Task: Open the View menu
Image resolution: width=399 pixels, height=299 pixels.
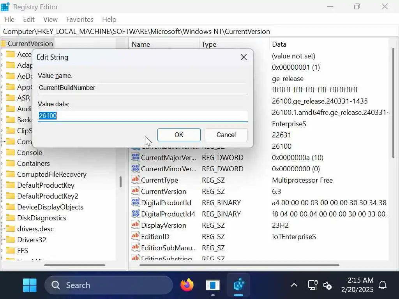Action: point(50,19)
